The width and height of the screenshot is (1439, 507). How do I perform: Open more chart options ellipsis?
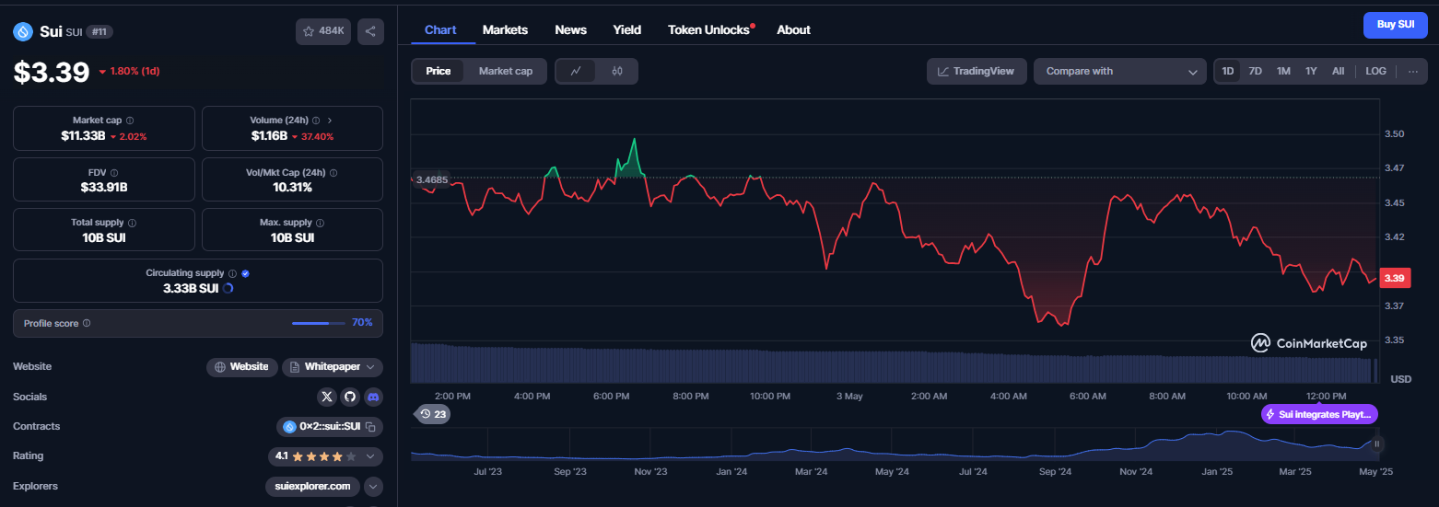click(1412, 71)
